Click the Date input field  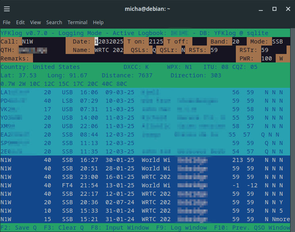pos(109,41)
